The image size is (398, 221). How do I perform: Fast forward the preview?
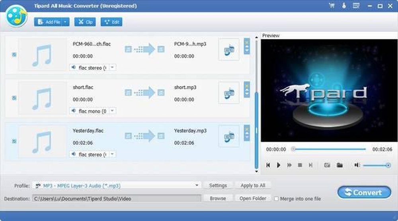pyautogui.click(x=289, y=165)
